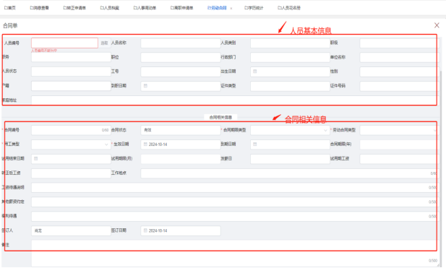Click the 备注 text area
This screenshot has width=446, height=268.
click(x=235, y=254)
